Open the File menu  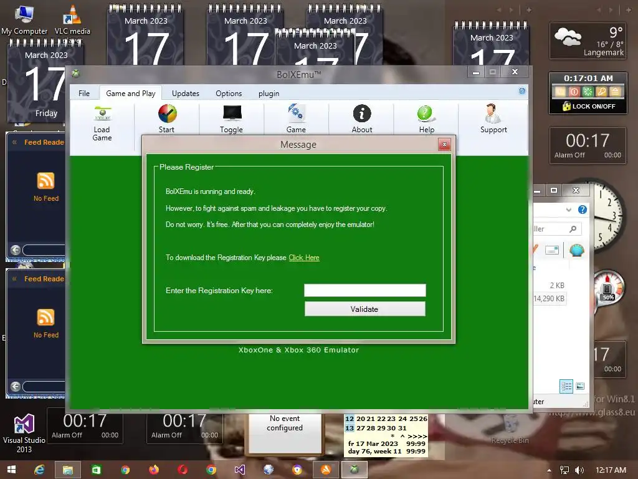pos(84,94)
